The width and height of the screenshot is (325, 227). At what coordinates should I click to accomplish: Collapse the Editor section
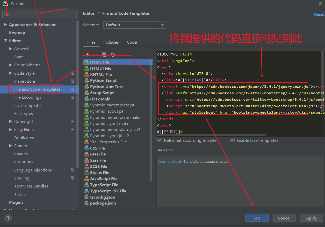[x=6, y=41]
